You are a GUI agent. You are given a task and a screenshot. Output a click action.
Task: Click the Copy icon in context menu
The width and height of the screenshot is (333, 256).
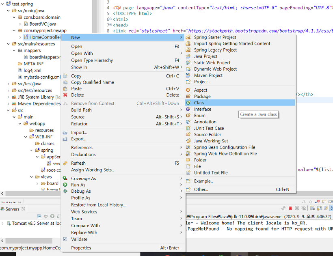[65, 76]
